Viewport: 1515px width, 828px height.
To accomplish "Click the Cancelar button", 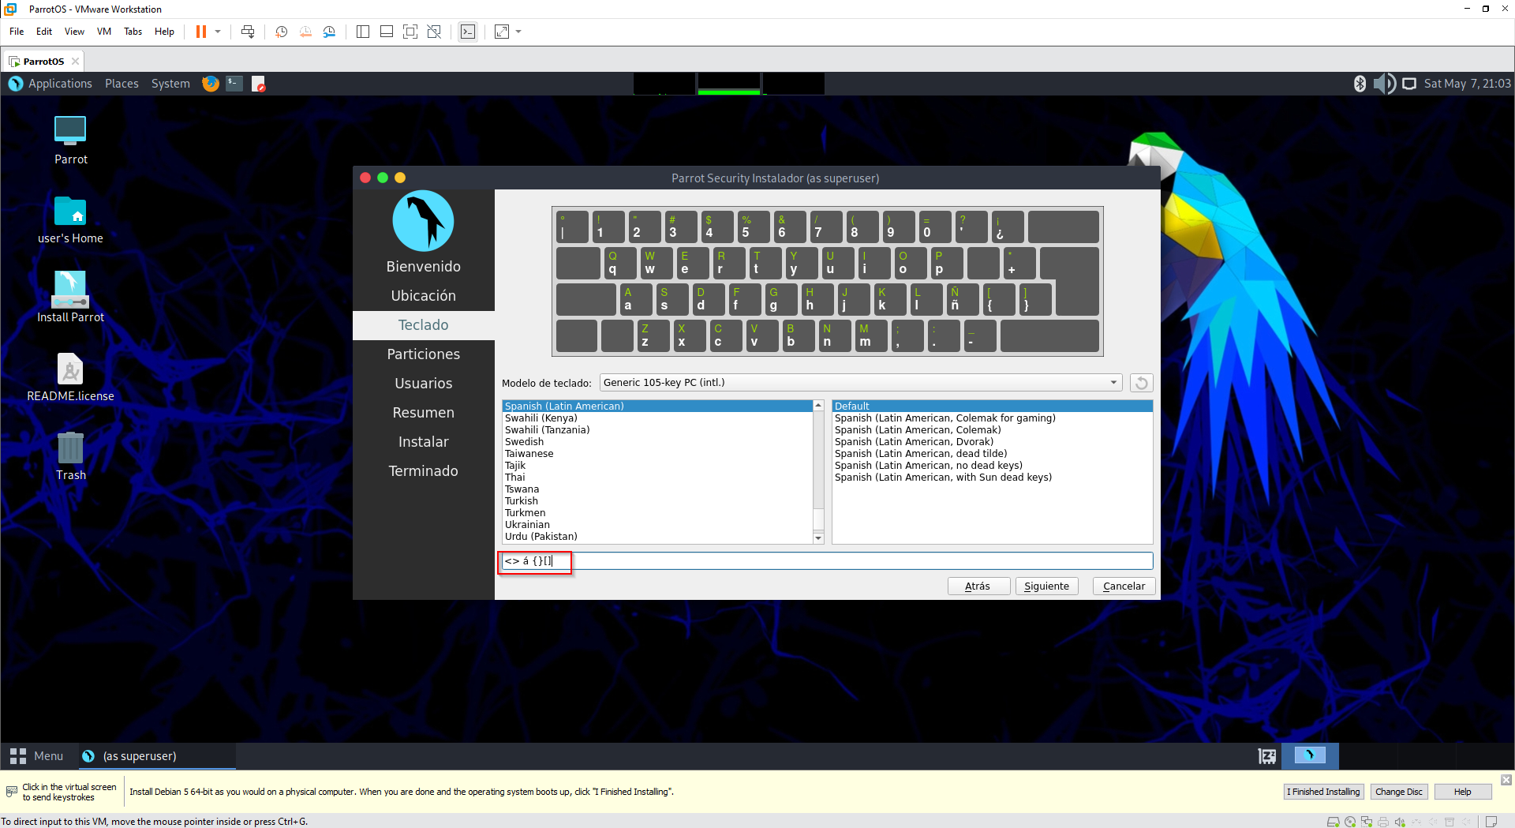I will [1124, 586].
